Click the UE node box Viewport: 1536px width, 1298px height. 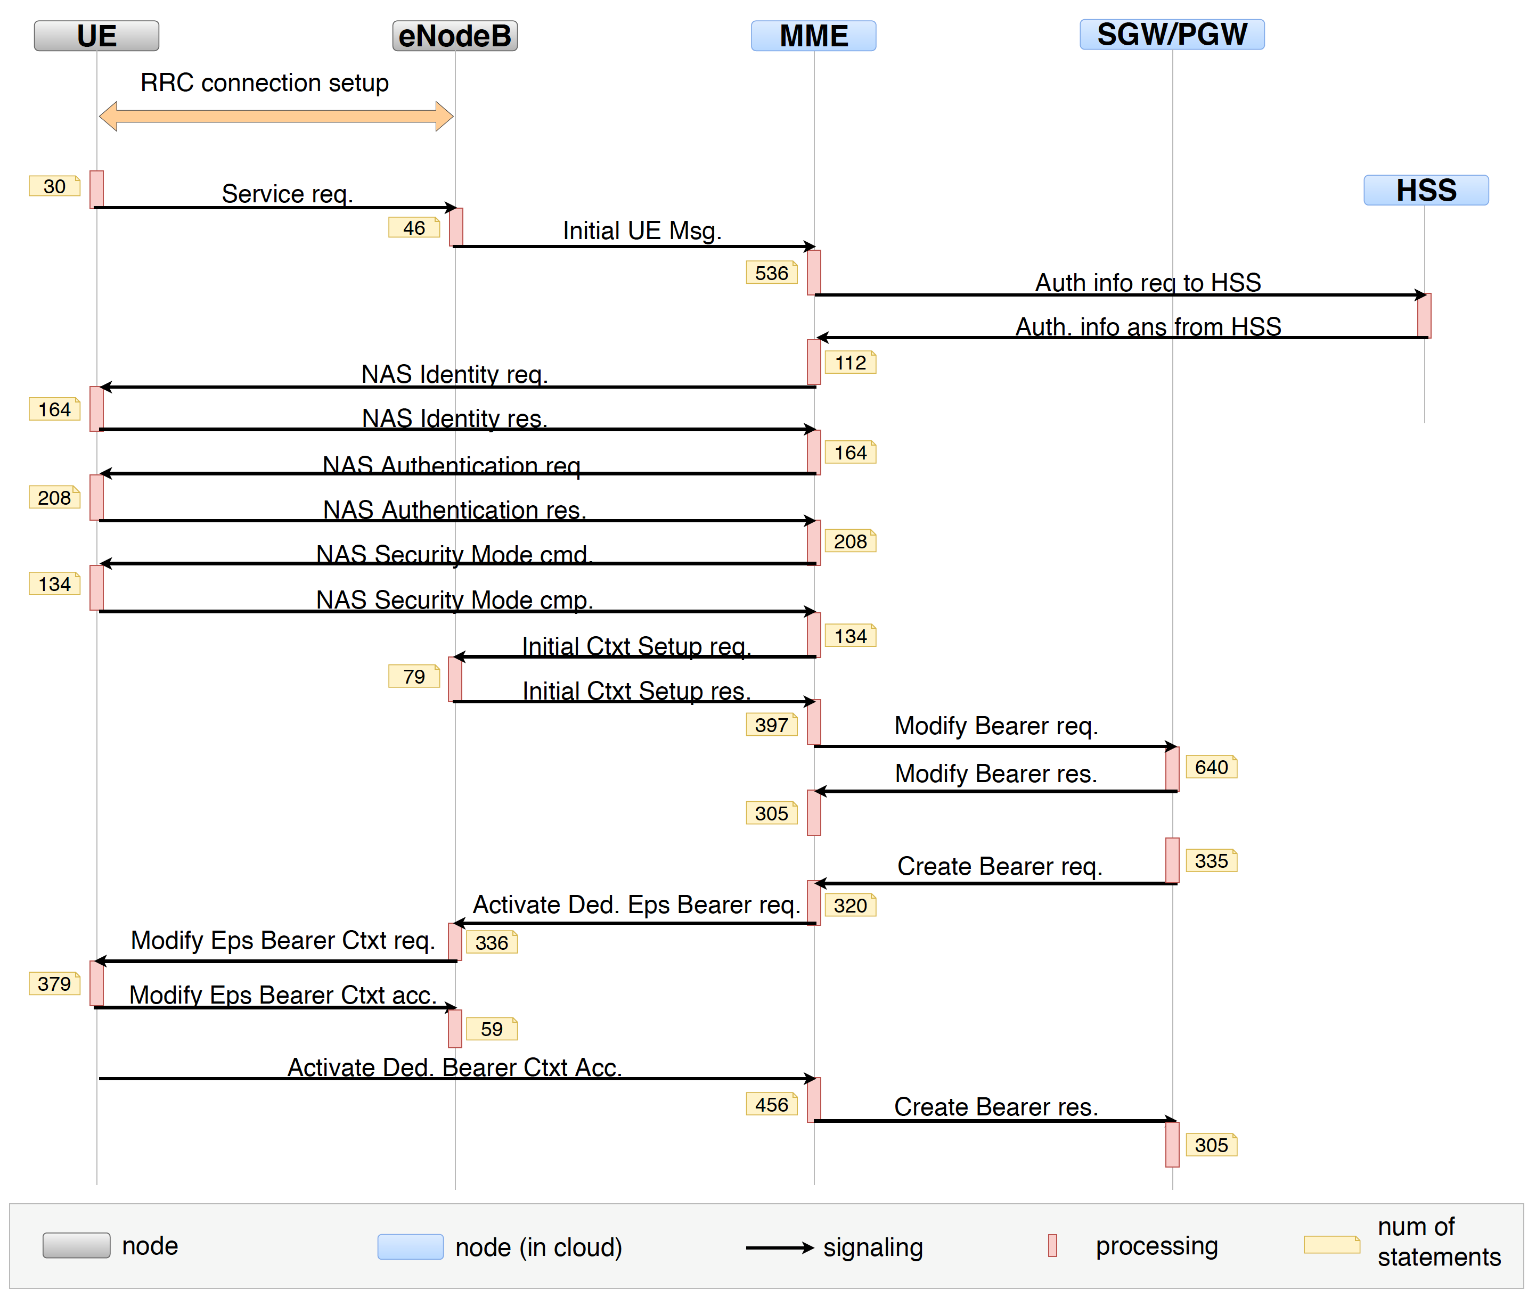click(x=96, y=36)
